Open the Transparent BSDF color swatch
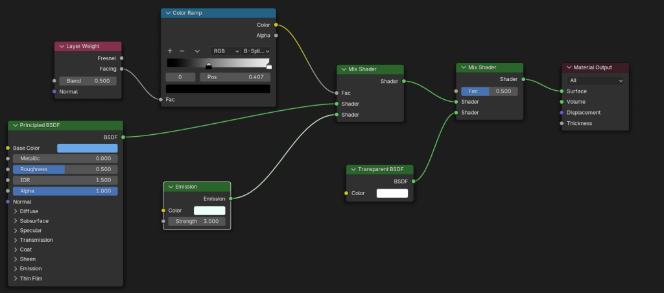The image size is (664, 293). coord(392,193)
